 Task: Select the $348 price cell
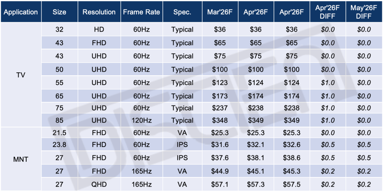[220, 120]
